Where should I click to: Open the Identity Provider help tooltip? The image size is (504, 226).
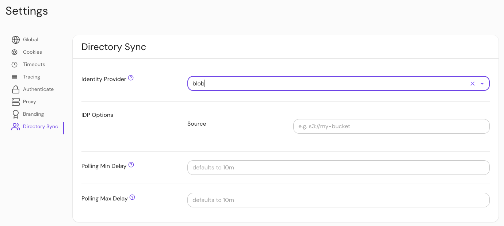[x=131, y=77]
